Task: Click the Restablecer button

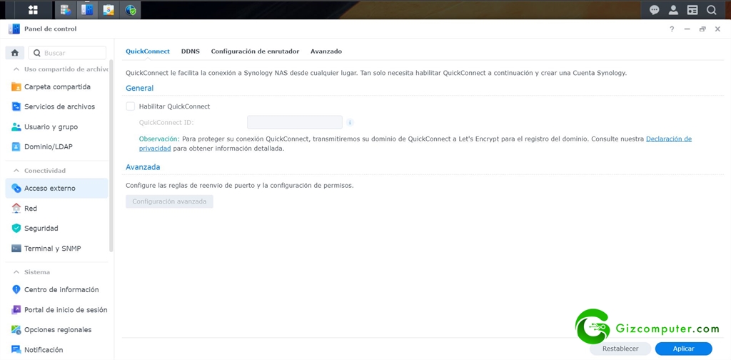Action: pos(620,349)
